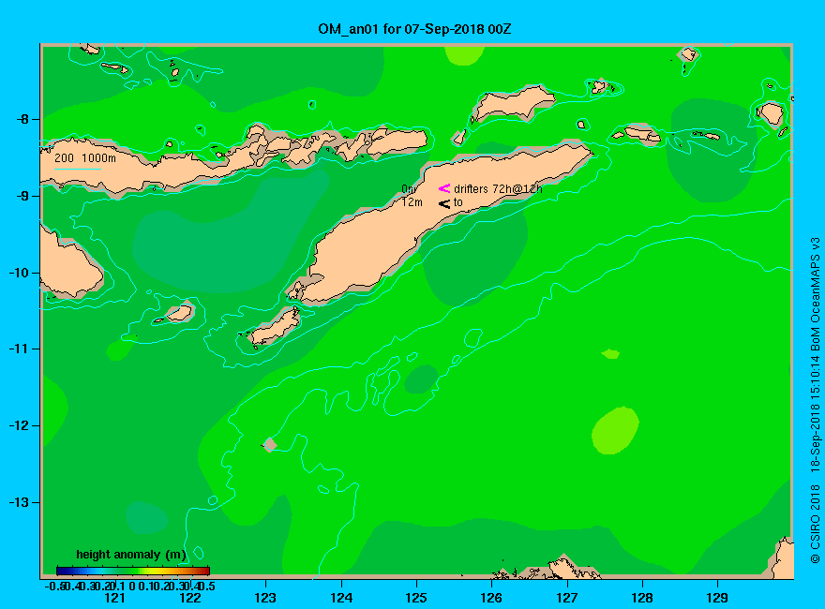Click the vertical CSIRO BoM OceanMAPS copyright text
The image size is (825, 609).
coord(815,401)
